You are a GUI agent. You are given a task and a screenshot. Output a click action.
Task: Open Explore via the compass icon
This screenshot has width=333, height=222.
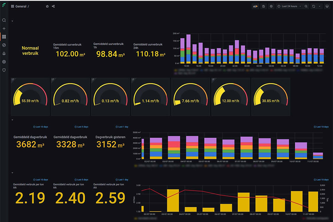tap(4, 45)
